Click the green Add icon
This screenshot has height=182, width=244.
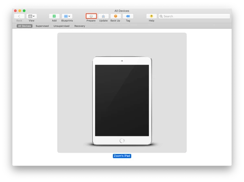[54, 16]
